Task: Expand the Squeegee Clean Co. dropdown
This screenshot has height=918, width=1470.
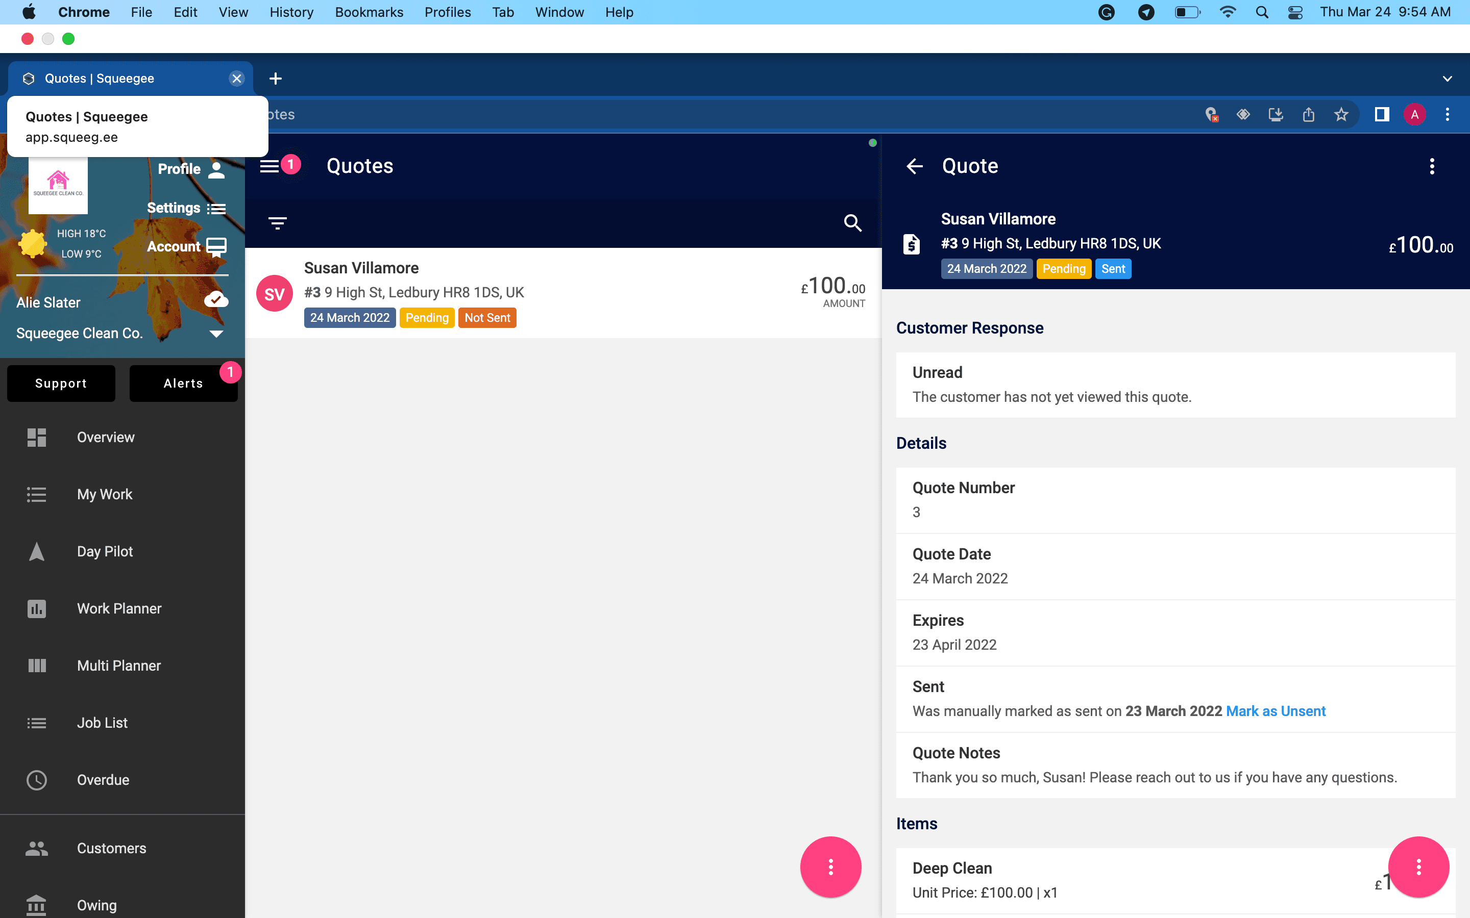Action: pos(216,334)
